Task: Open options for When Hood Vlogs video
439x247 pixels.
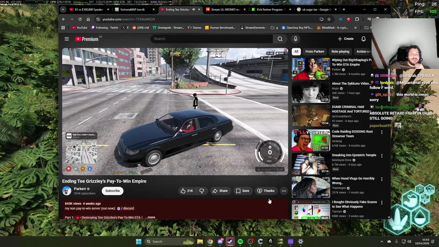Action: pos(382,179)
